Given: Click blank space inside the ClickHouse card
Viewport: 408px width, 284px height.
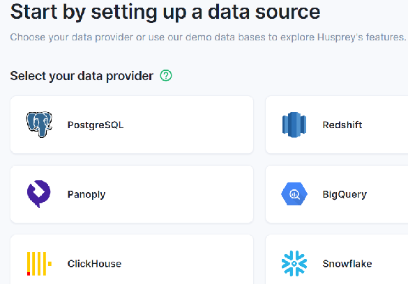Looking at the screenshot, I should (x=188, y=262).
